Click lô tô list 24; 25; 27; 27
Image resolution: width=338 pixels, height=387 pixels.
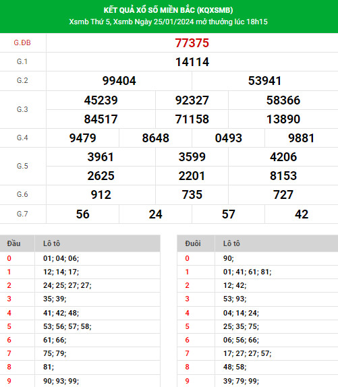tap(67, 285)
